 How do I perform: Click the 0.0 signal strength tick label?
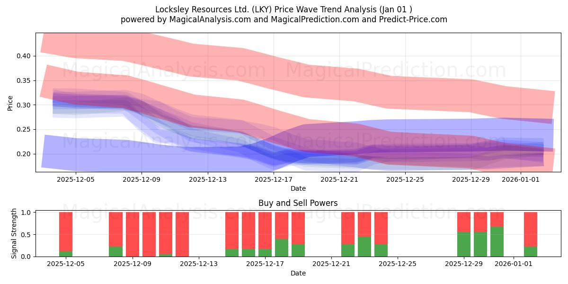coord(27,257)
